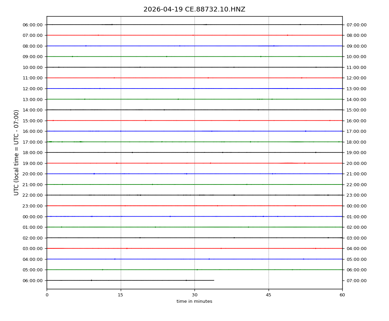Click the 0 minute x-axis tick label

click(x=47, y=295)
